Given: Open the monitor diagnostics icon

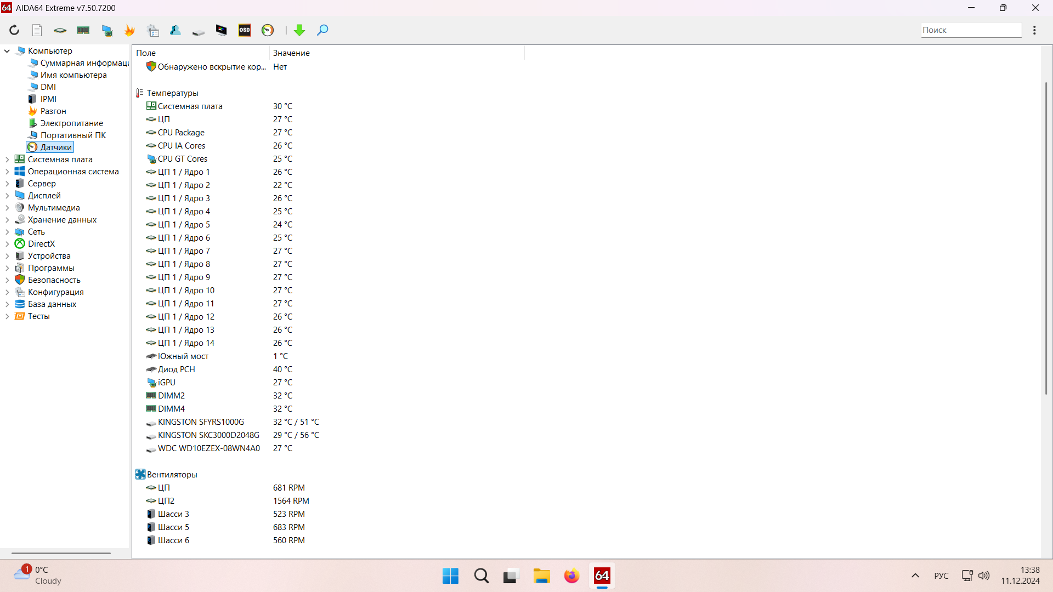Looking at the screenshot, I should point(221,30).
